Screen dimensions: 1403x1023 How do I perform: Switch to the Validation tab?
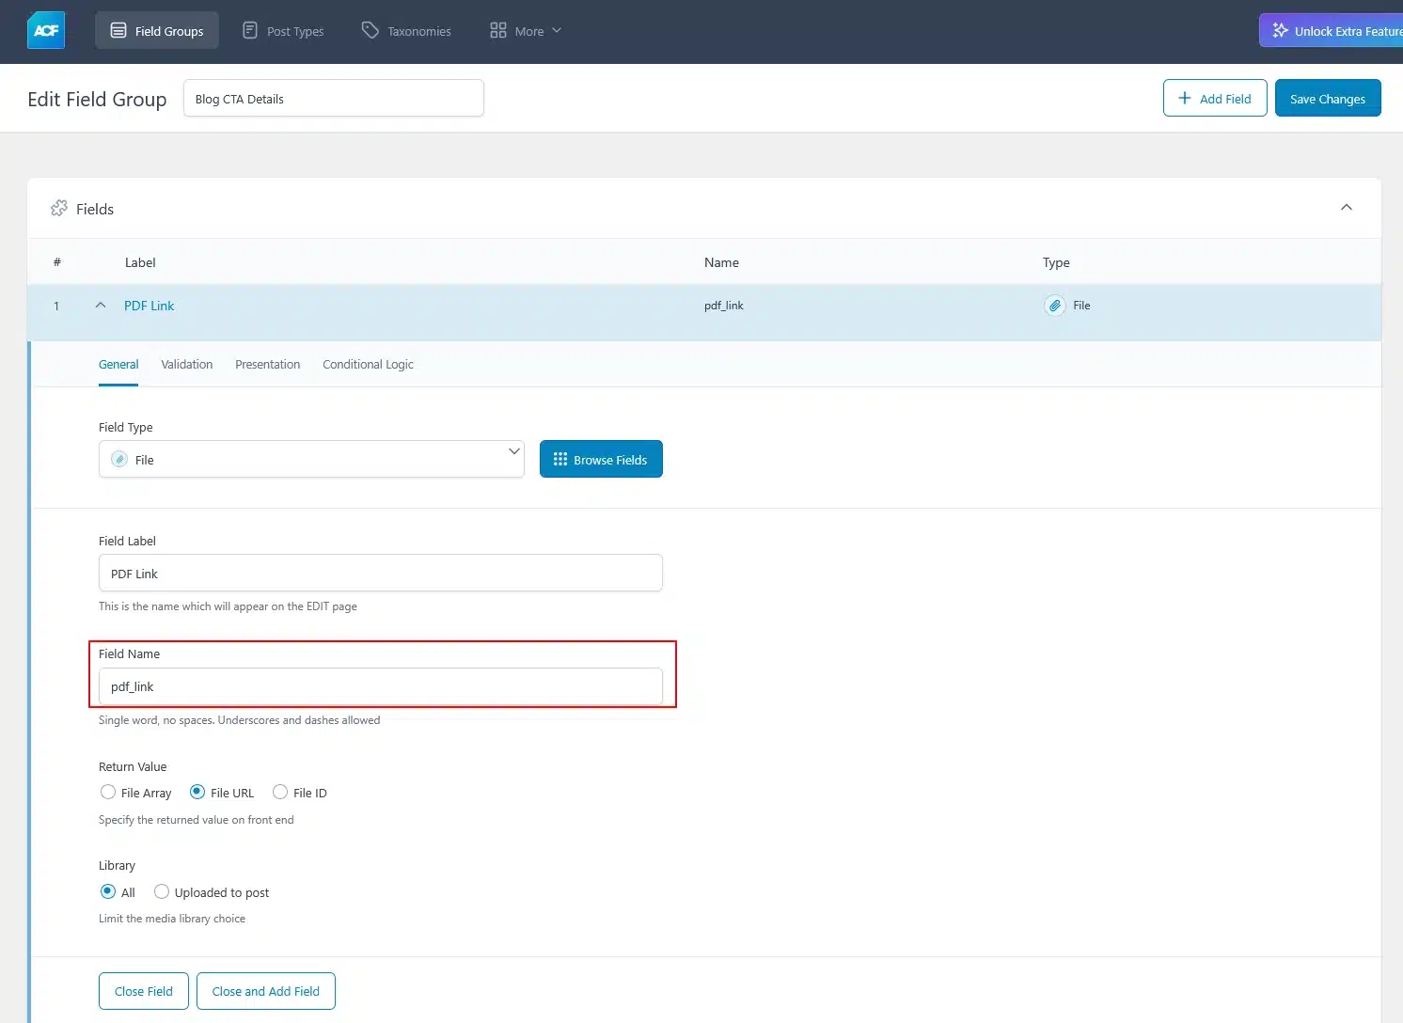point(186,365)
